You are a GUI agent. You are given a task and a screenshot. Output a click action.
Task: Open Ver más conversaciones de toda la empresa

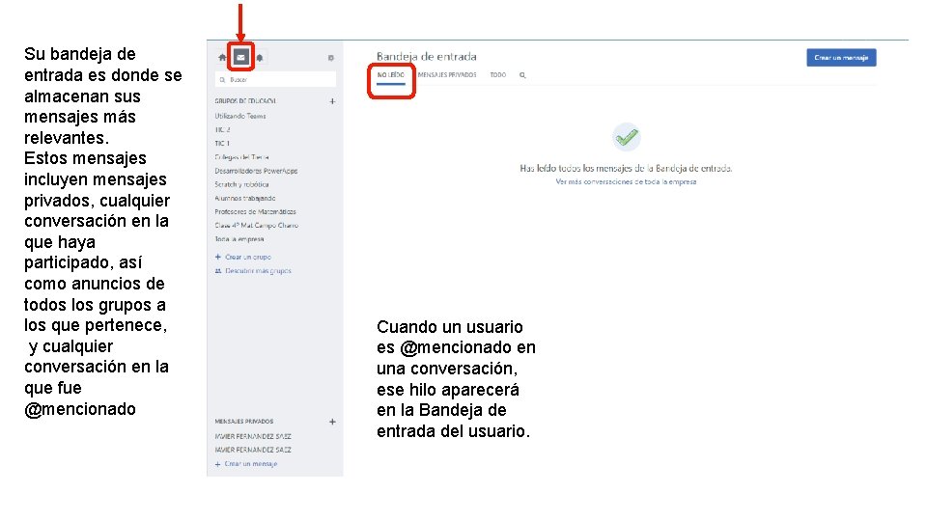click(x=626, y=182)
